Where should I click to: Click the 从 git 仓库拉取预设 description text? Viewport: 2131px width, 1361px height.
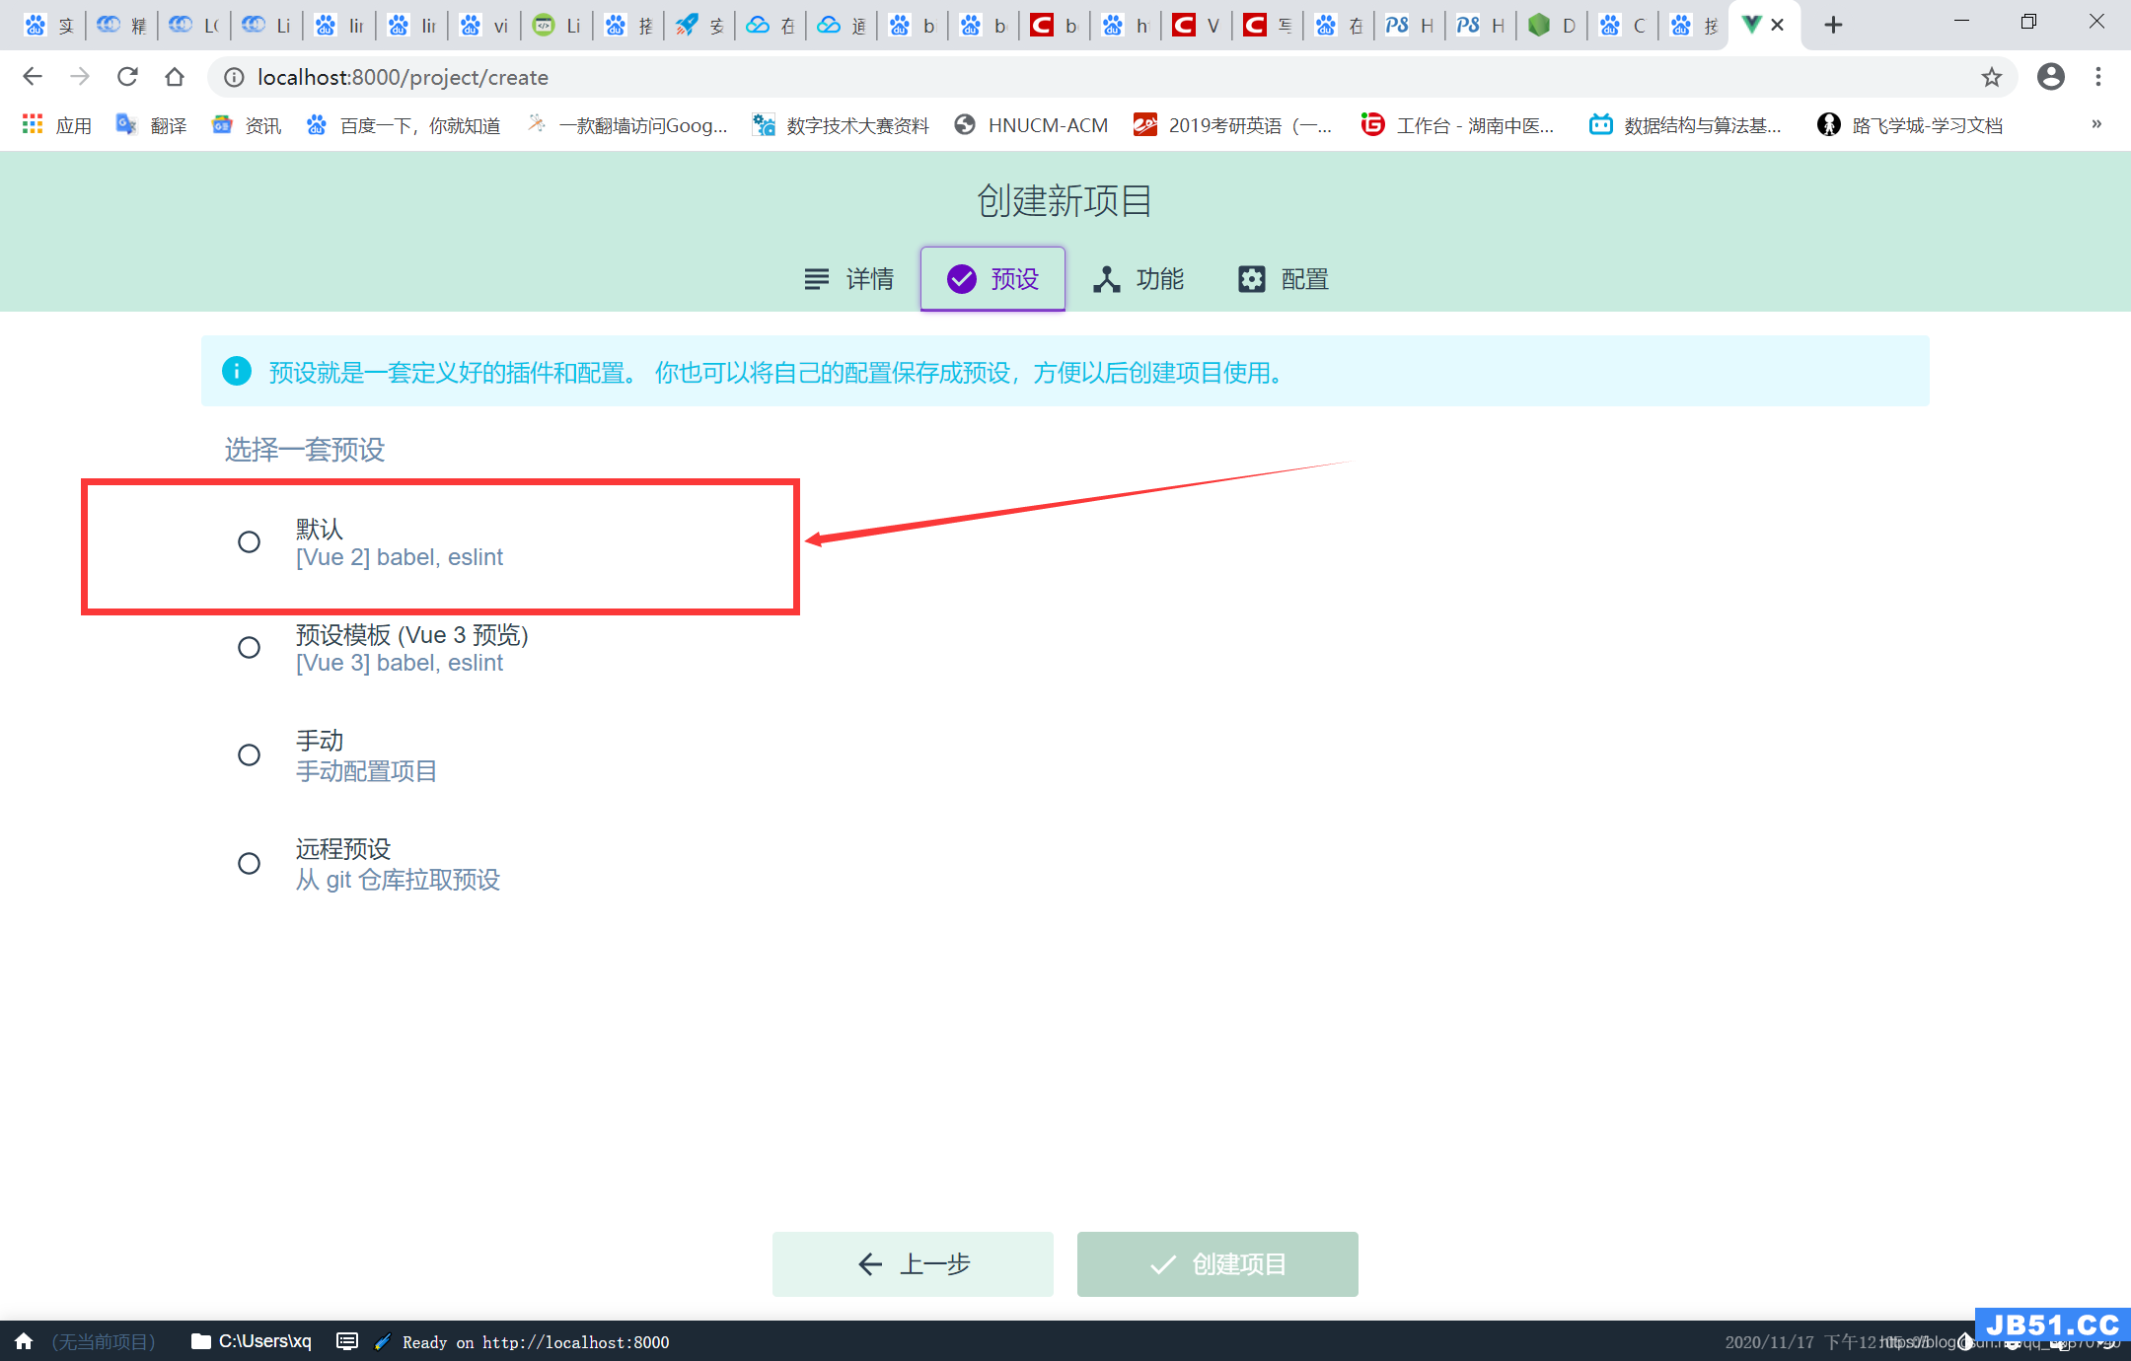pos(398,880)
